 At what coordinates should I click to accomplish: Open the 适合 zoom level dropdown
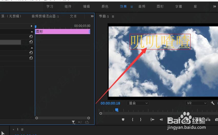coord(138,103)
